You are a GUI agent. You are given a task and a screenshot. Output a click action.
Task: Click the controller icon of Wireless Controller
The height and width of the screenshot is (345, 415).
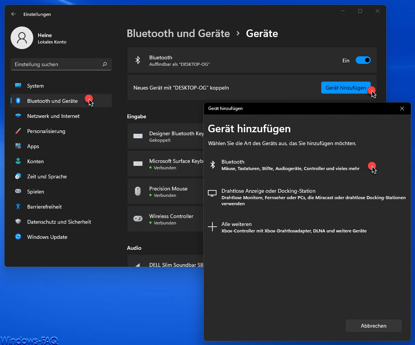point(138,218)
